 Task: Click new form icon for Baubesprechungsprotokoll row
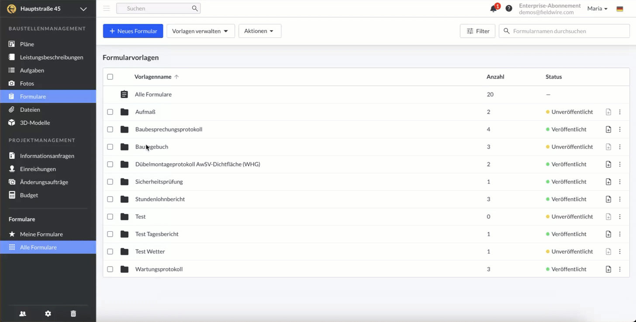(608, 130)
